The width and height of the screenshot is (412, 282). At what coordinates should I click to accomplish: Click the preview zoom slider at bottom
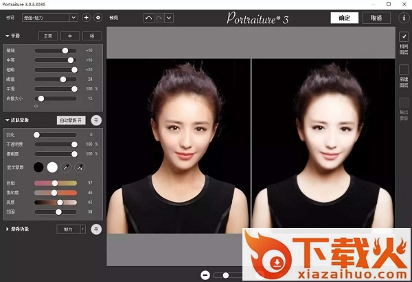click(227, 275)
